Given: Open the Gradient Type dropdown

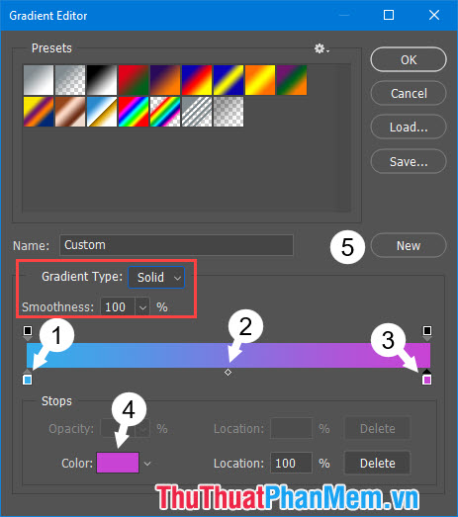Looking at the screenshot, I should (156, 278).
